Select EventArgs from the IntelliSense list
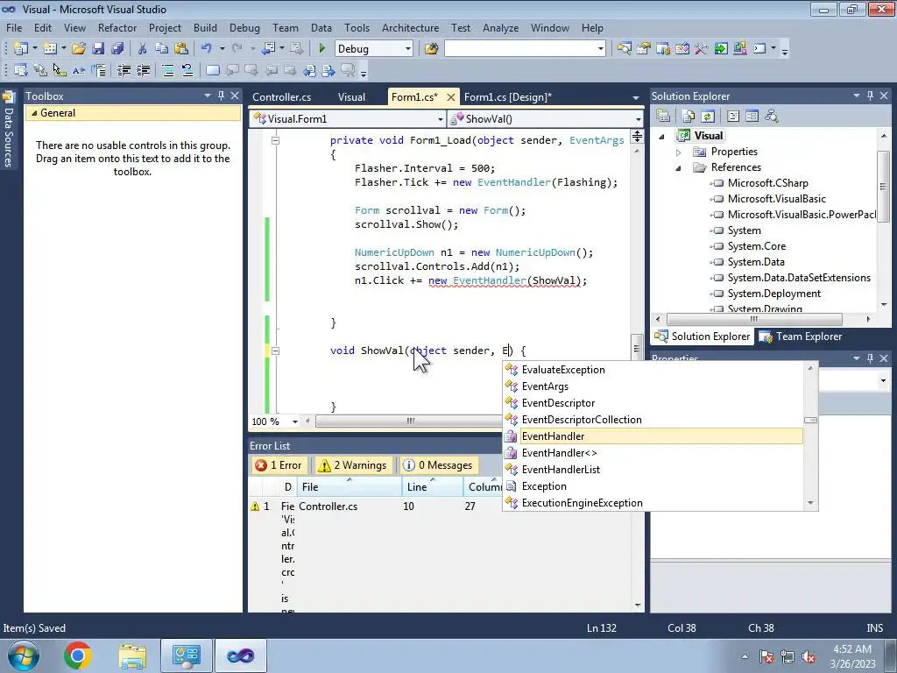Screen dimensions: 897x673 [x=545, y=386]
